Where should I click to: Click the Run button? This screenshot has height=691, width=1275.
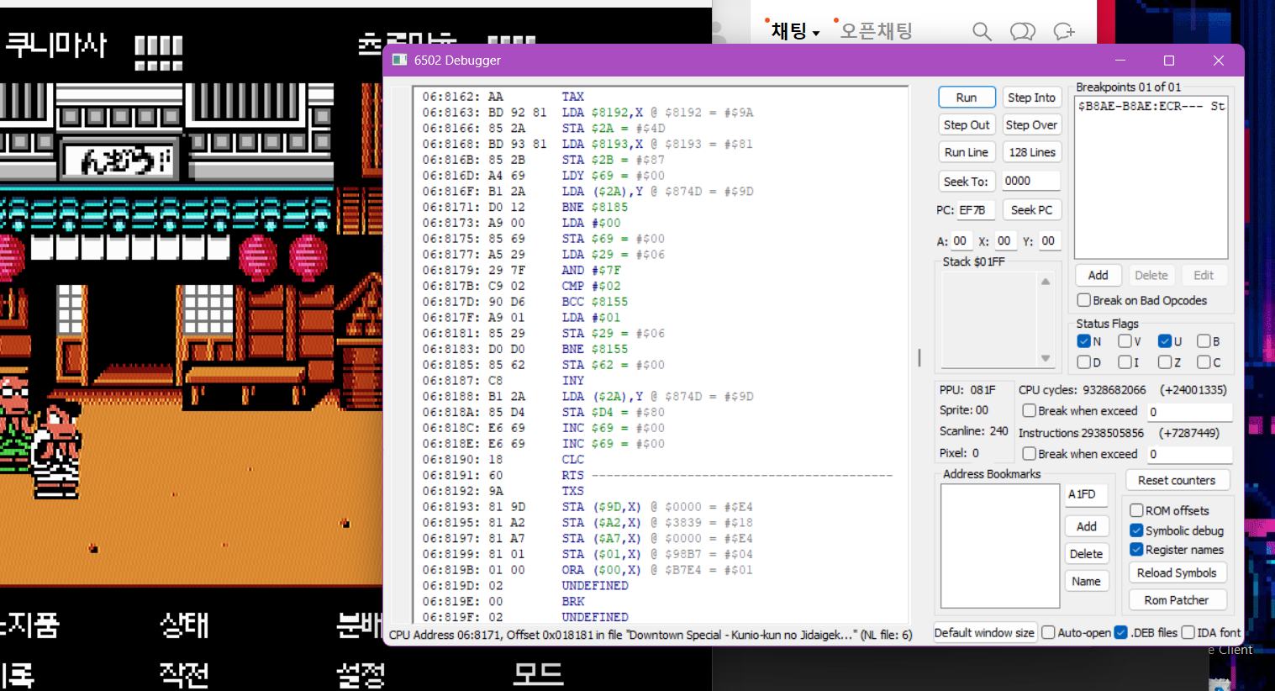[967, 98]
